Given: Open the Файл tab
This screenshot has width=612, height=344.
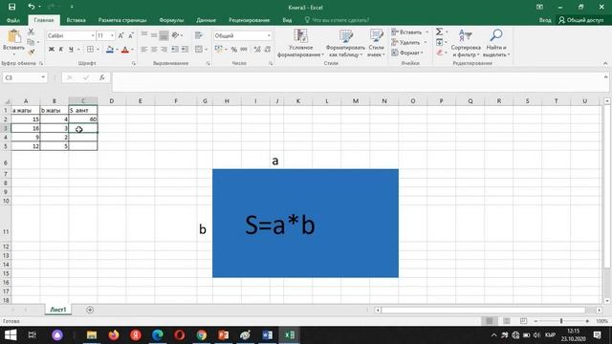Looking at the screenshot, I should pyautogui.click(x=12, y=20).
